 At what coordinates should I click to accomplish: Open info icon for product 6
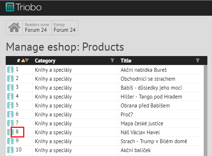10,114
